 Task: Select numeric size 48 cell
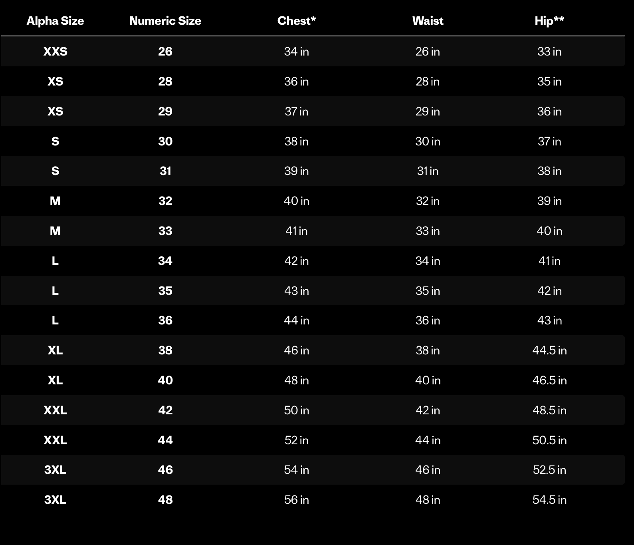[x=165, y=500]
